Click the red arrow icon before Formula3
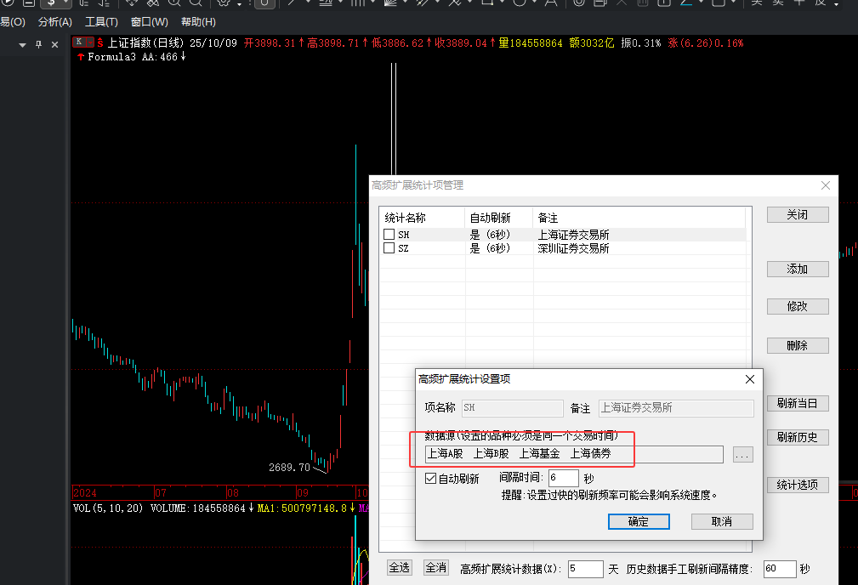 [81, 57]
